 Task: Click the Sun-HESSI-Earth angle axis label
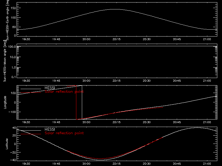[x=7, y=20]
